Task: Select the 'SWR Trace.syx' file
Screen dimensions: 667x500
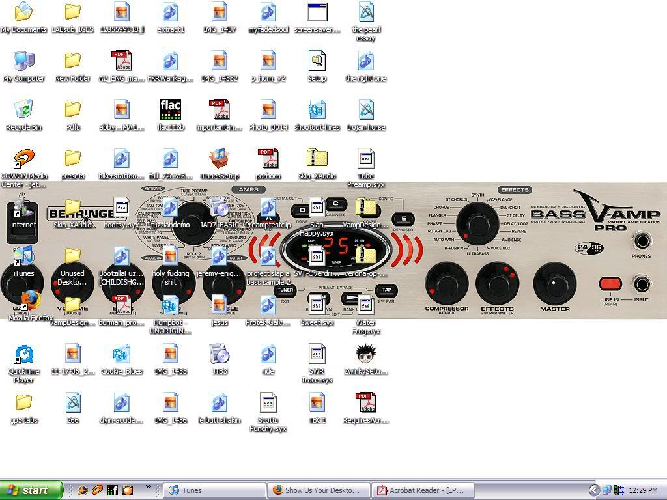Action: click(317, 354)
